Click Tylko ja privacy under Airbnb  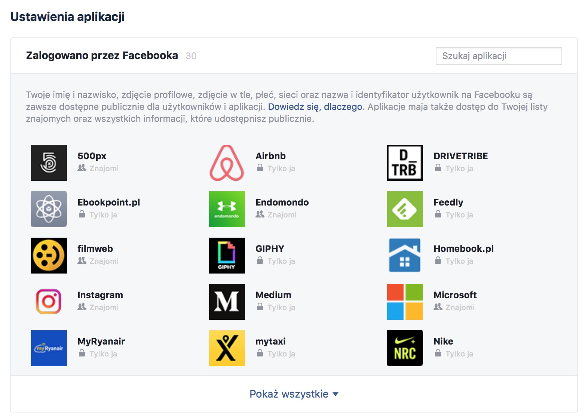point(276,169)
